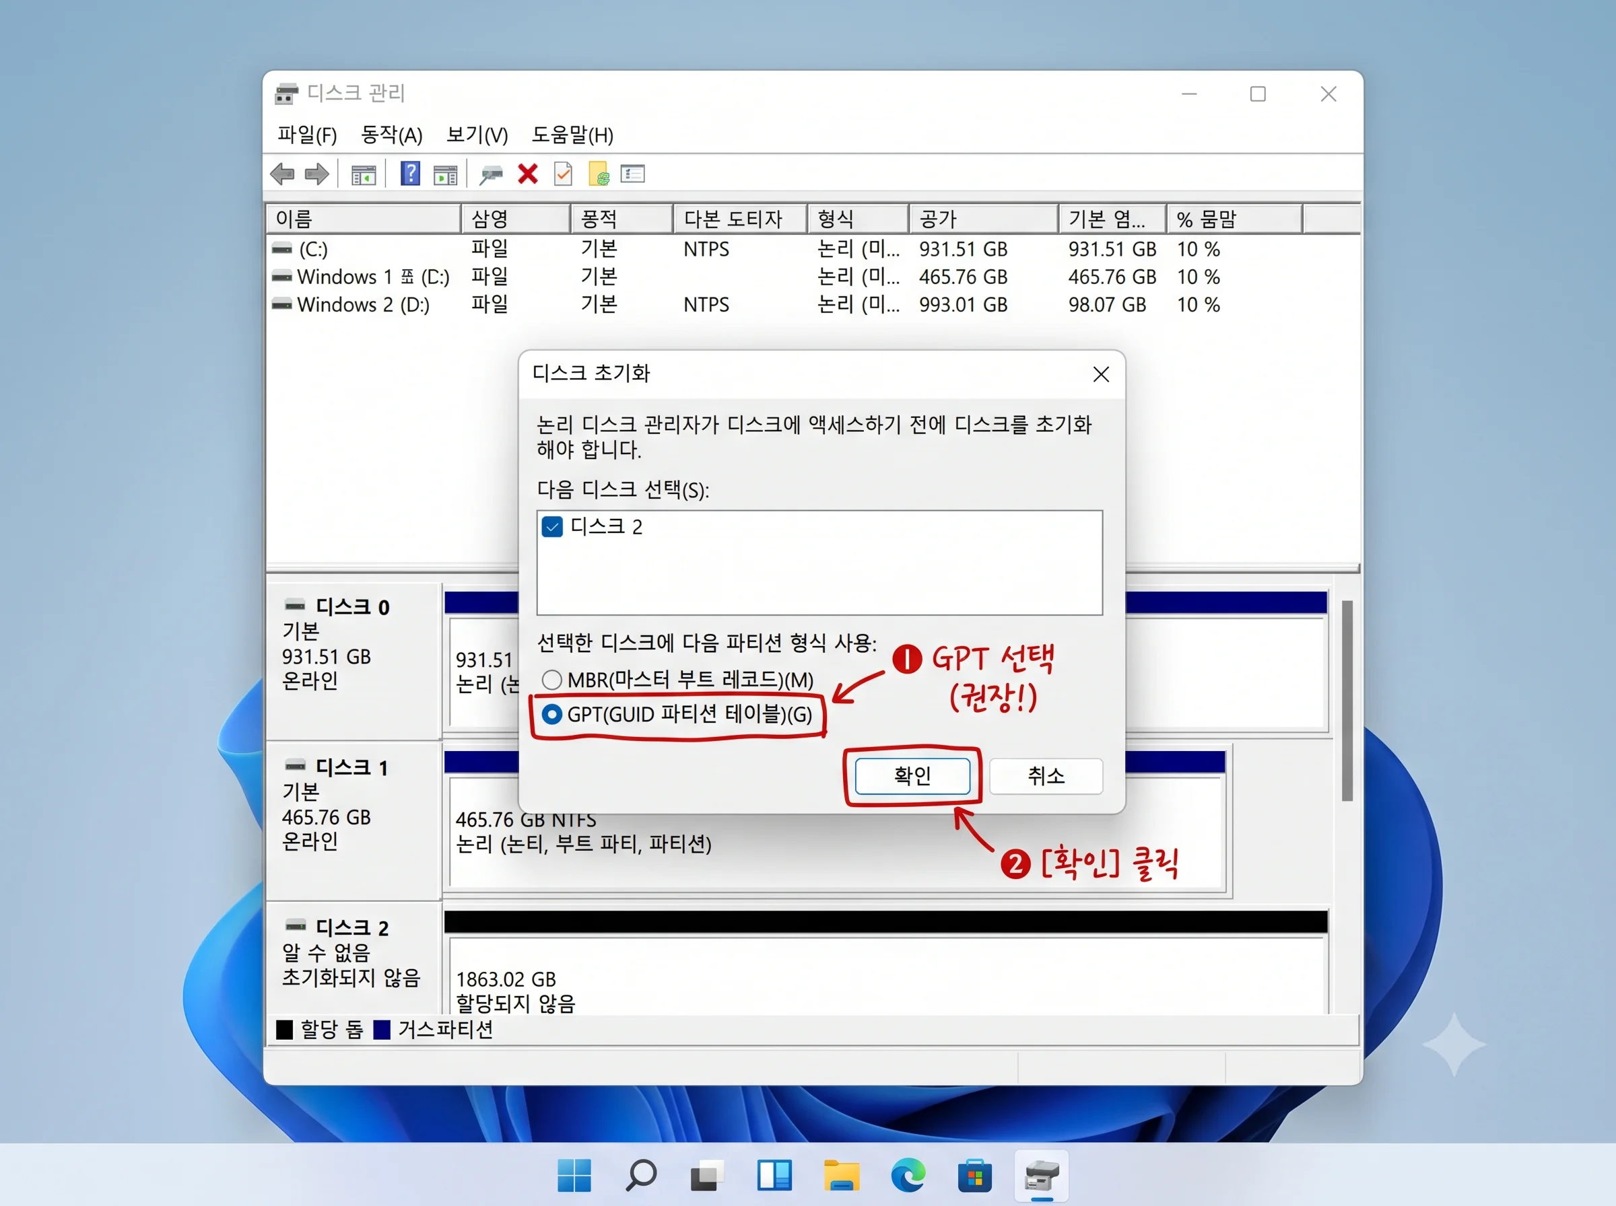
Task: Open Microsoft Store from taskbar
Action: (x=975, y=1175)
